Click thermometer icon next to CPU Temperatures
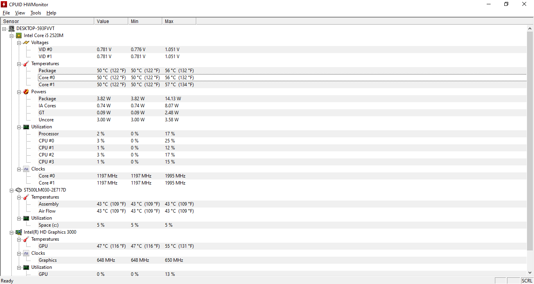This screenshot has width=534, height=284. [x=26, y=64]
